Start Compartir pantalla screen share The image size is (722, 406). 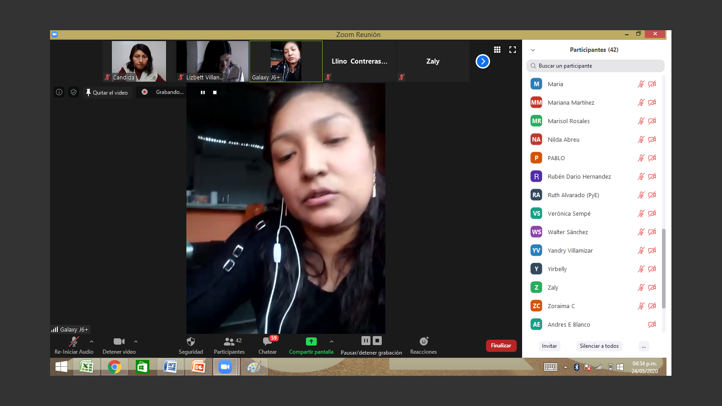(311, 345)
